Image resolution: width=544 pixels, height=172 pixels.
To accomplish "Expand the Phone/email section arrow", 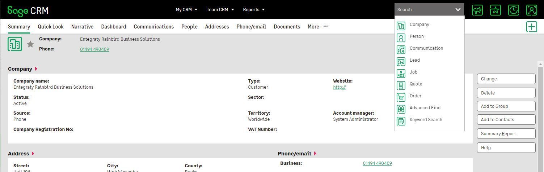I will (x=315, y=154).
